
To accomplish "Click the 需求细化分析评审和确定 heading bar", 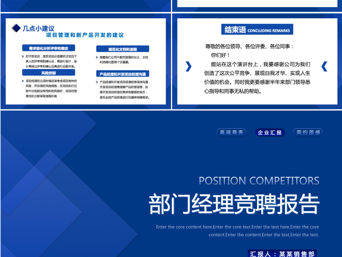I will (49, 48).
